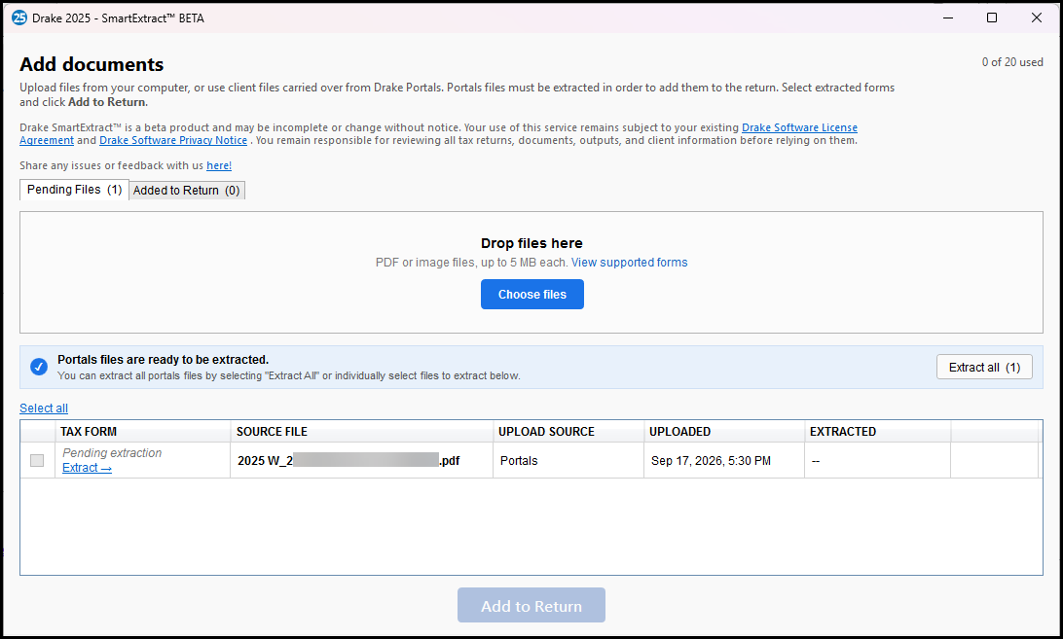The height and width of the screenshot is (639, 1063).
Task: Minimize the SmartExtract window
Action: [x=948, y=18]
